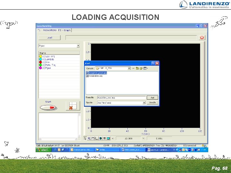Click the Apri open button
The height and width of the screenshot is (173, 231).
tap(152, 97)
